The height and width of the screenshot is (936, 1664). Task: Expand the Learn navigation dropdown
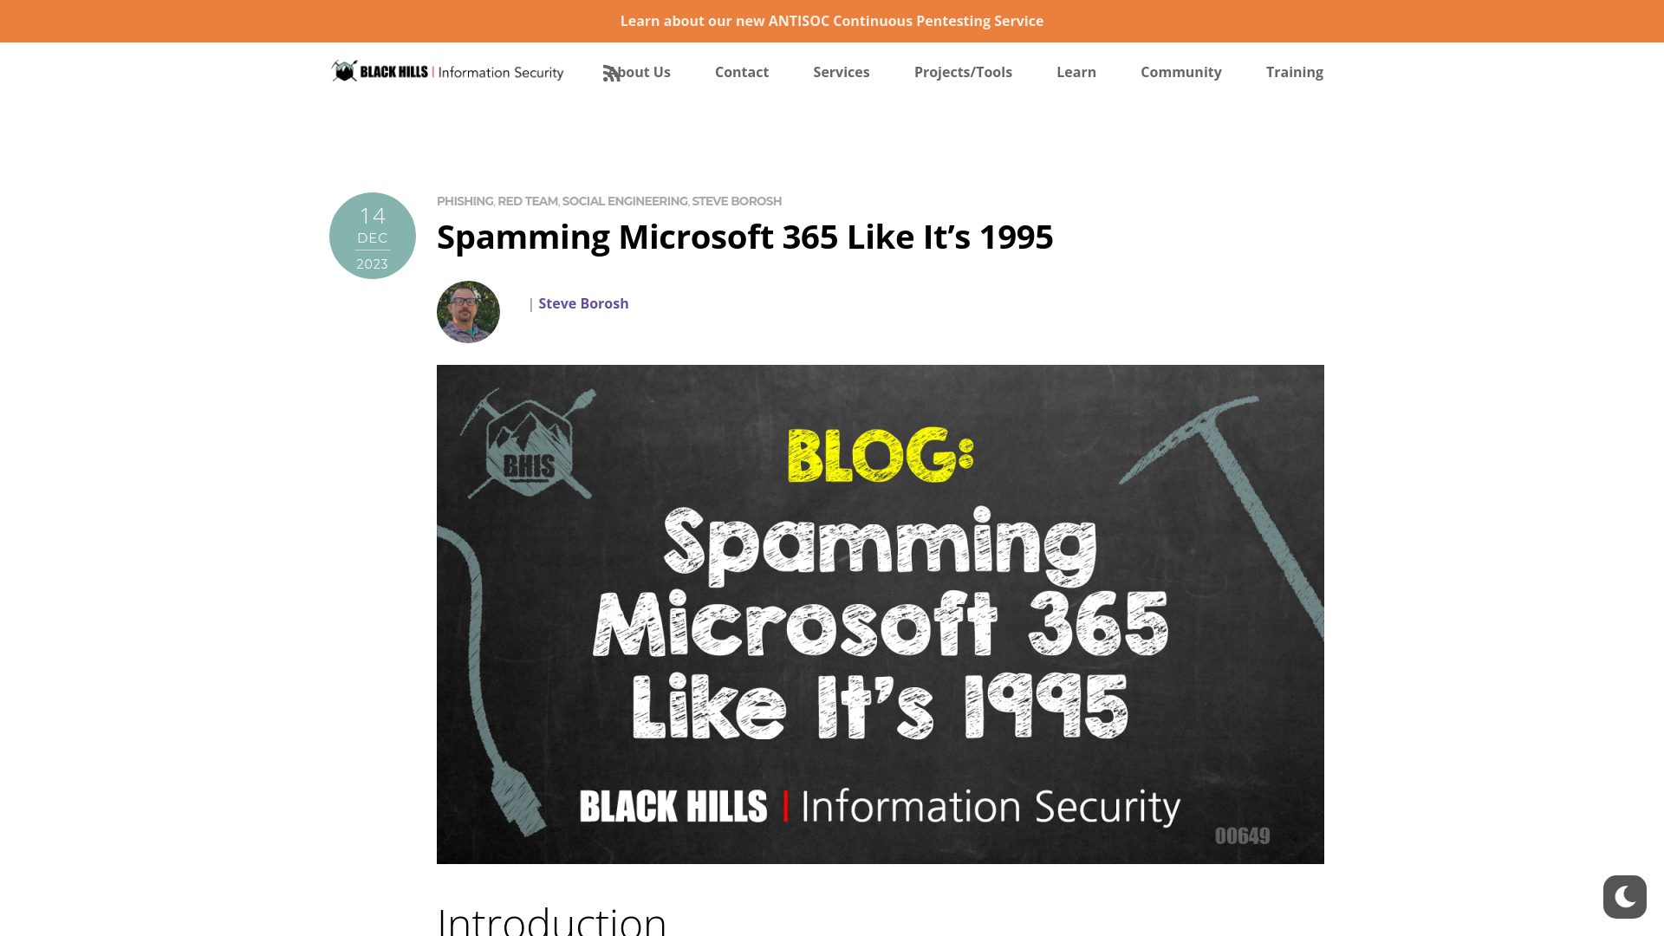click(x=1076, y=72)
